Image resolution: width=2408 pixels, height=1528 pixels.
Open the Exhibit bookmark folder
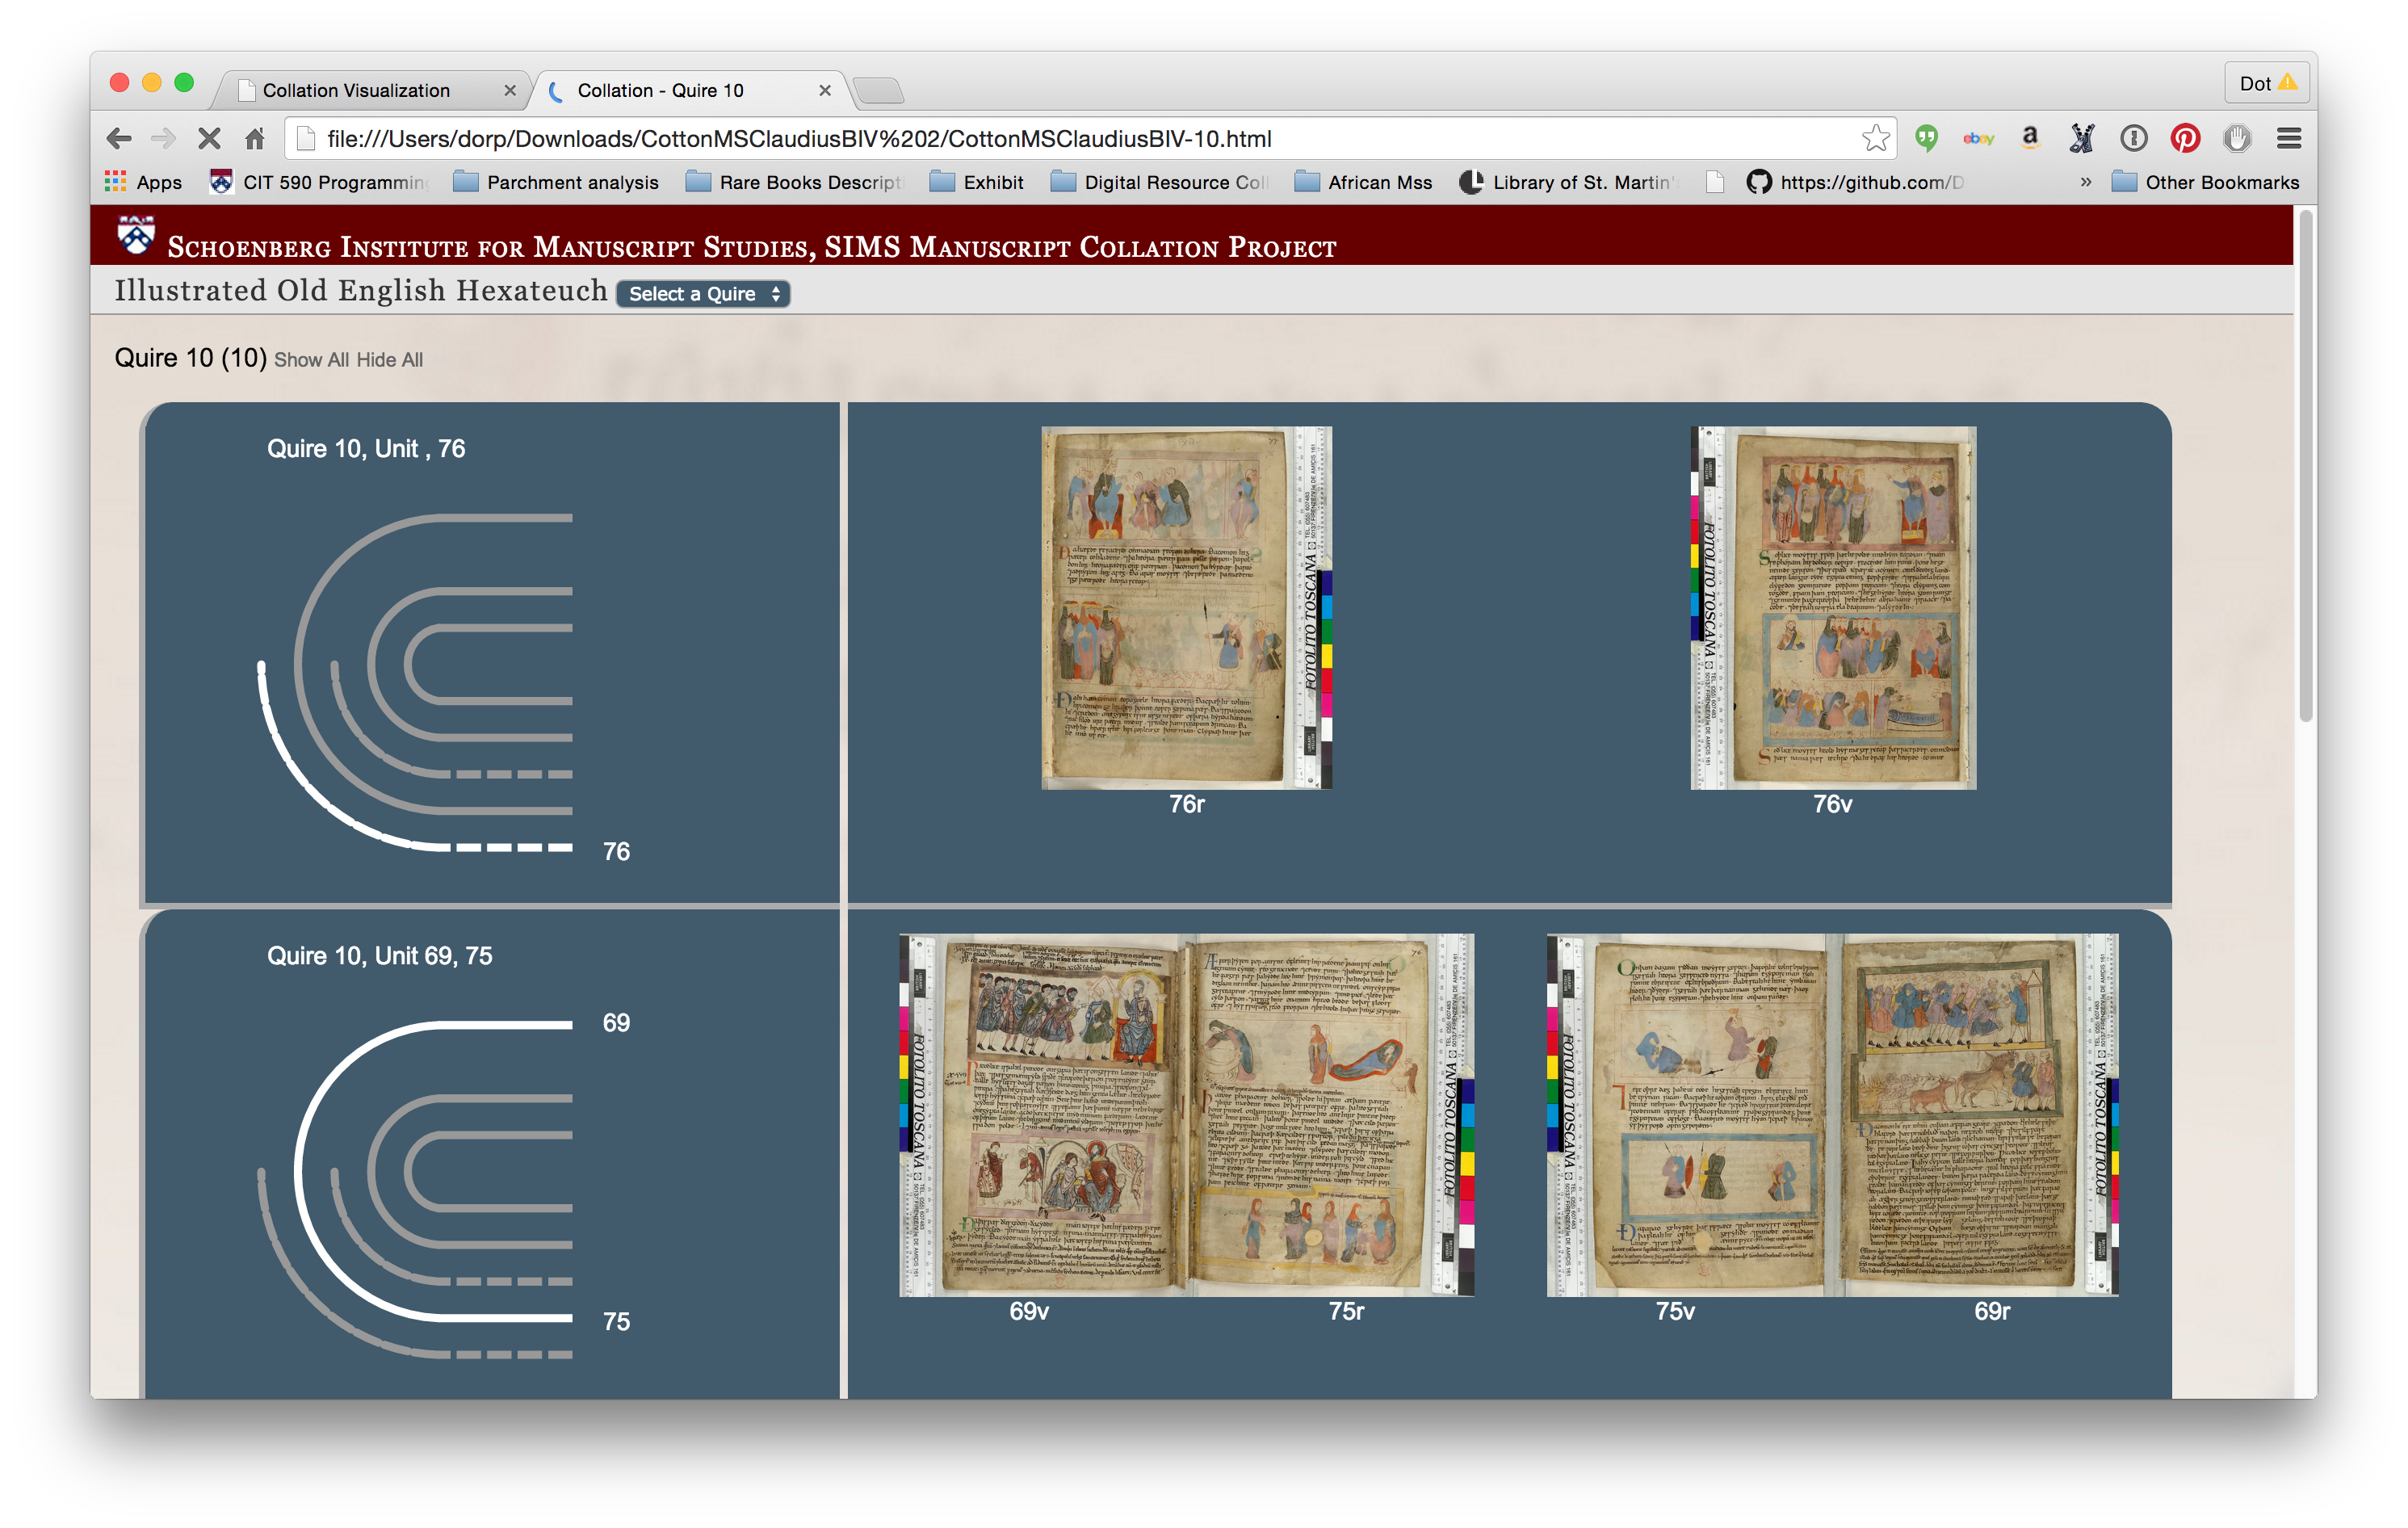click(977, 182)
